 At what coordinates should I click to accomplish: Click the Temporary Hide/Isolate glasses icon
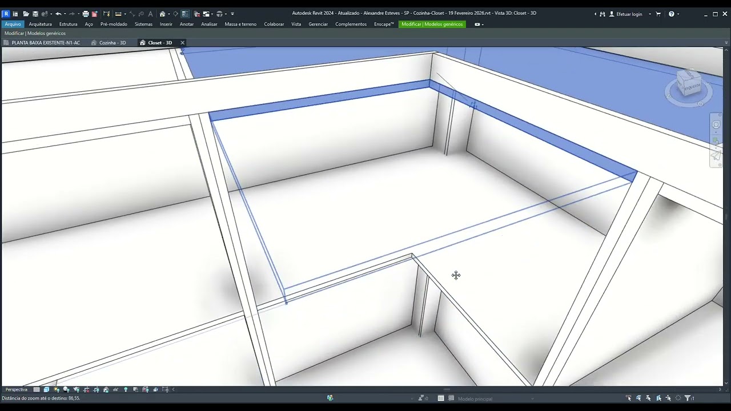[115, 389]
